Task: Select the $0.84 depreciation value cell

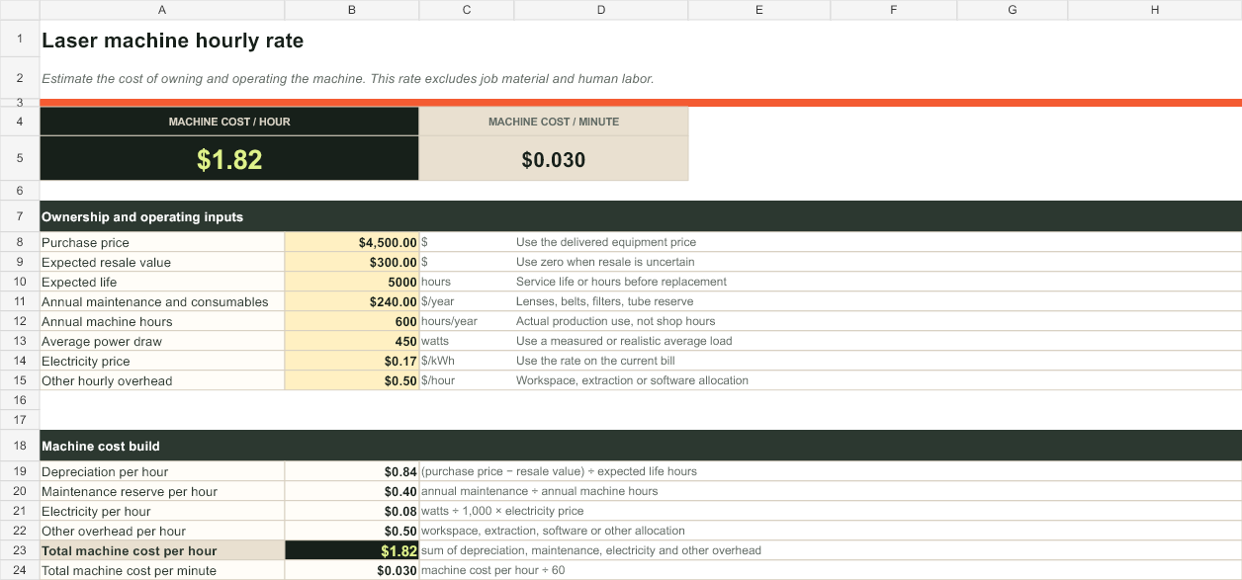Action: tap(352, 471)
